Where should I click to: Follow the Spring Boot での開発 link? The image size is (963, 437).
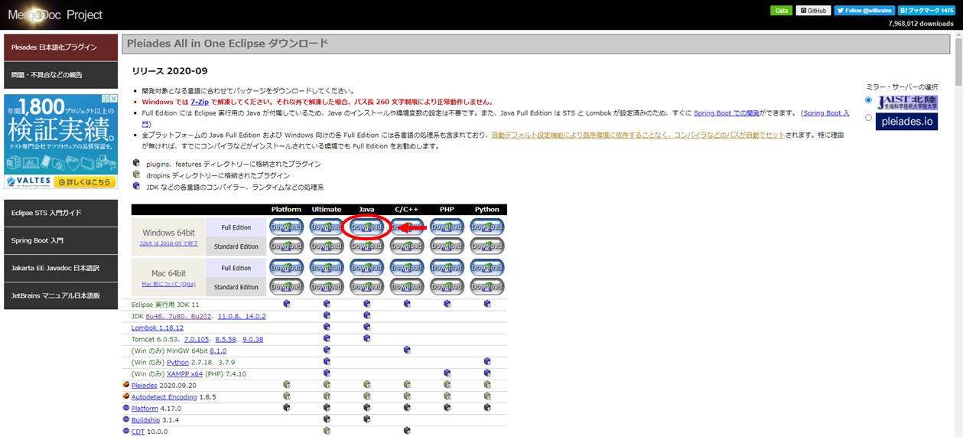point(727,113)
